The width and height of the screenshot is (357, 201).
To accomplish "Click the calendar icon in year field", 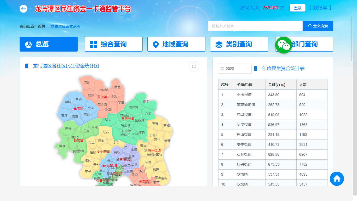I will (x=222, y=69).
